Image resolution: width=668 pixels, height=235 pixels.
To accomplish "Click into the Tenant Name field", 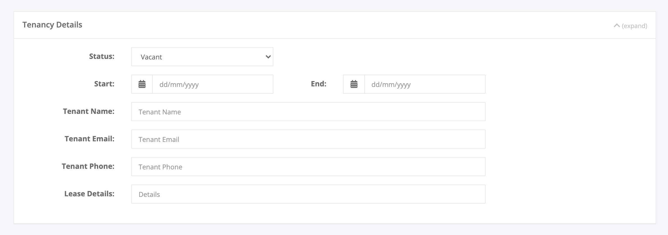I will 308,112.
